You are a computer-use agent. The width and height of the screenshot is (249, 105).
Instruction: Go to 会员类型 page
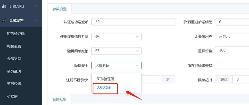coord(14,59)
